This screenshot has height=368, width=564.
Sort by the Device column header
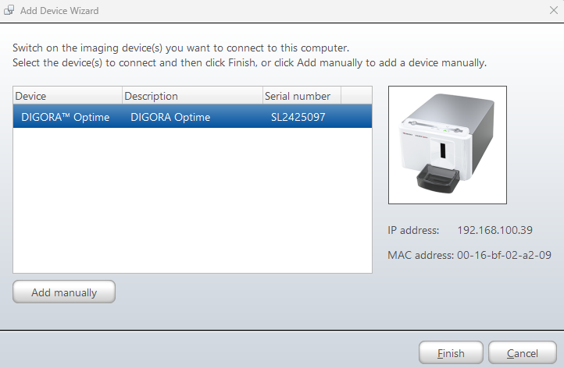67,96
